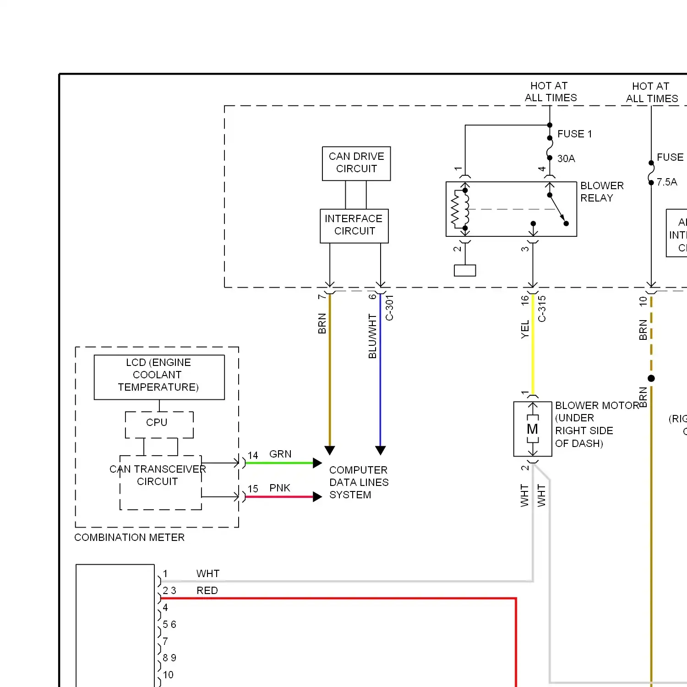Click the BLU/WHT wire label
Viewport: 687px width, 687px height.
372,336
